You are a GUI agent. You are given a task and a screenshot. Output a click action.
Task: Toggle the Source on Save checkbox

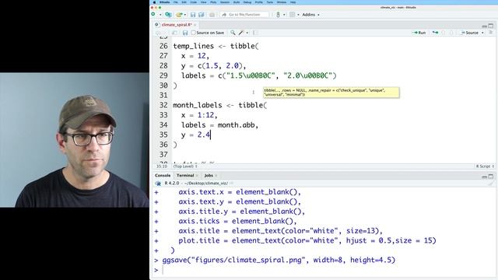[194, 33]
